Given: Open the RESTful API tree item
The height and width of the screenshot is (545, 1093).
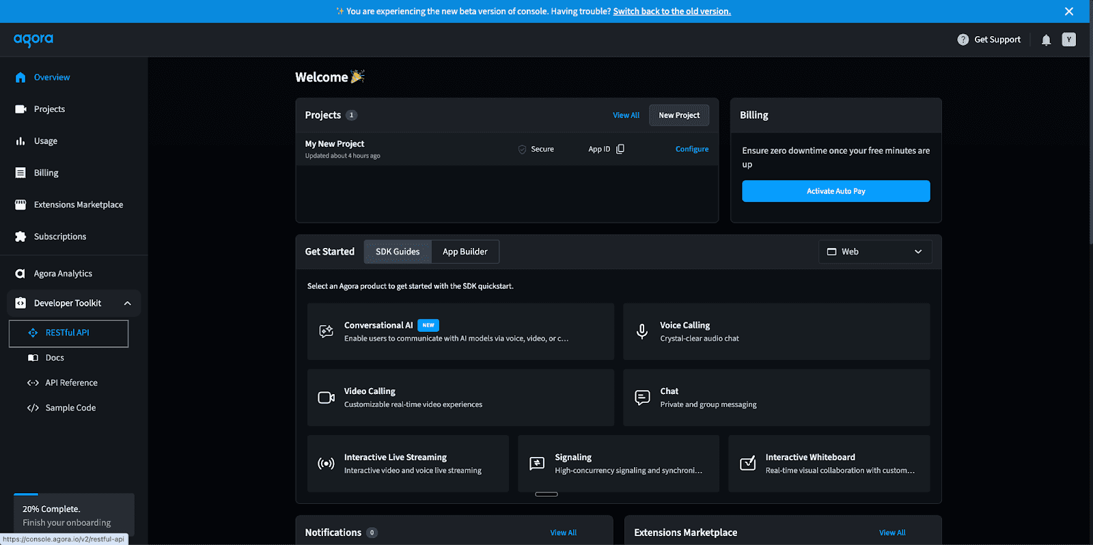Looking at the screenshot, I should [x=68, y=333].
